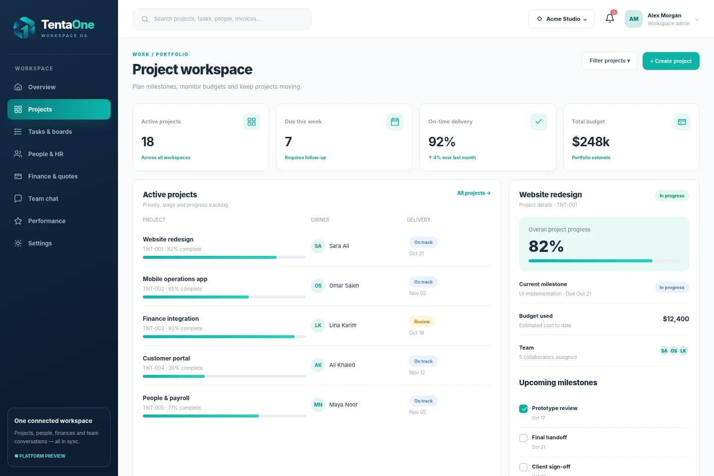Open the Portfolio breadcrumb
The image size is (714, 476).
[172, 55]
